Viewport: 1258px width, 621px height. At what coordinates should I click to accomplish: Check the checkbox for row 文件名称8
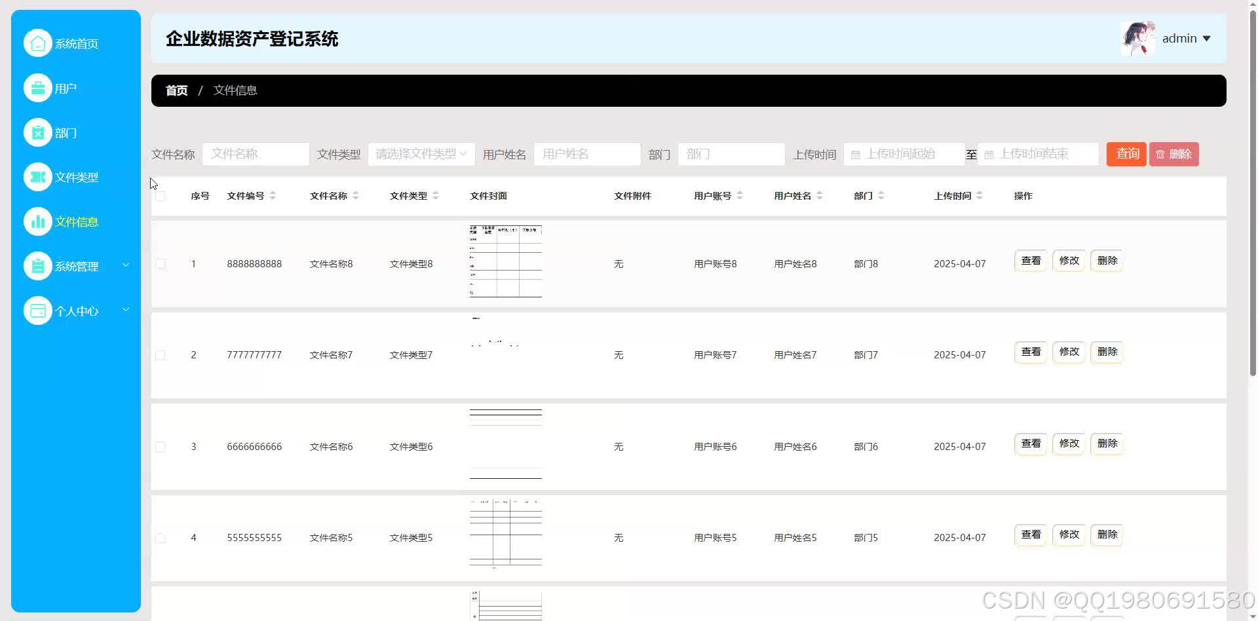161,264
